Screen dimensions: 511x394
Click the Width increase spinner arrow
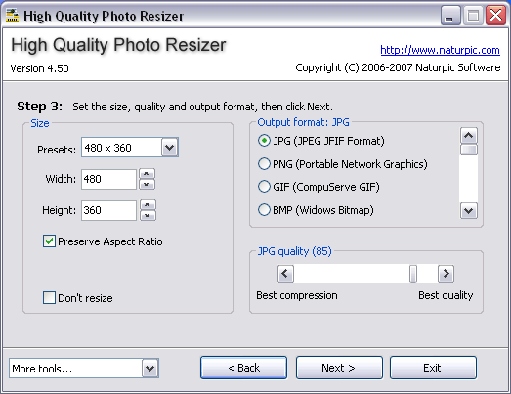147,174
